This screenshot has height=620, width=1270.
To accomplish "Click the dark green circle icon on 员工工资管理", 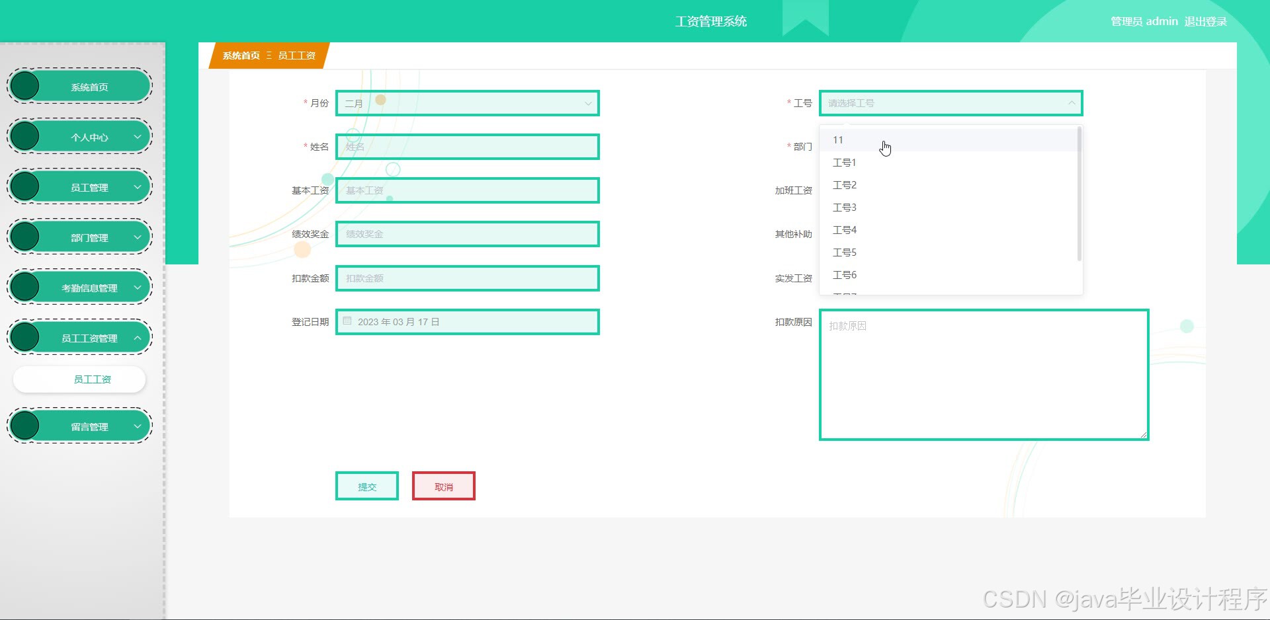I will point(25,337).
